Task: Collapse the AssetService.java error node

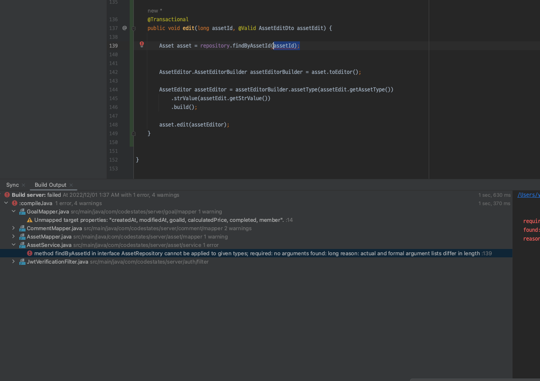Action: [13, 245]
